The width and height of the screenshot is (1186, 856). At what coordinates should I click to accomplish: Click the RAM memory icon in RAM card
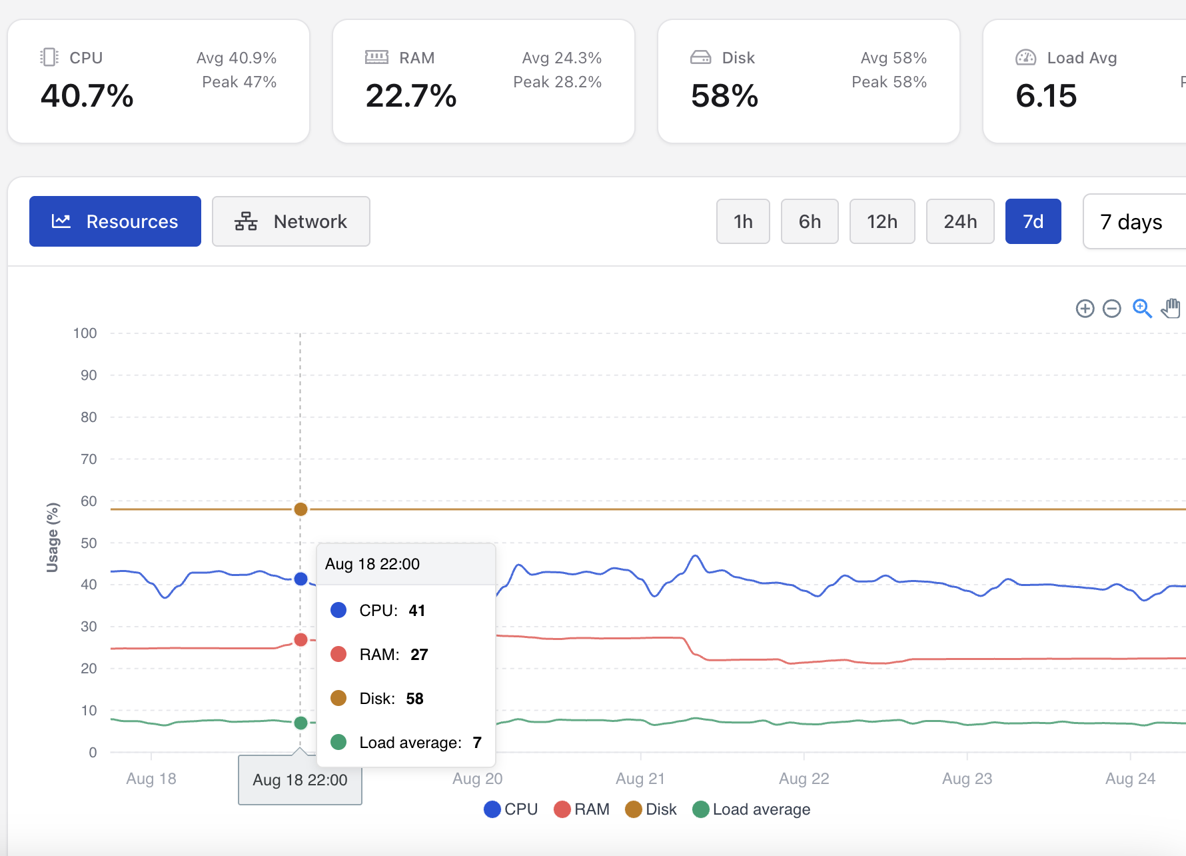[x=376, y=57]
